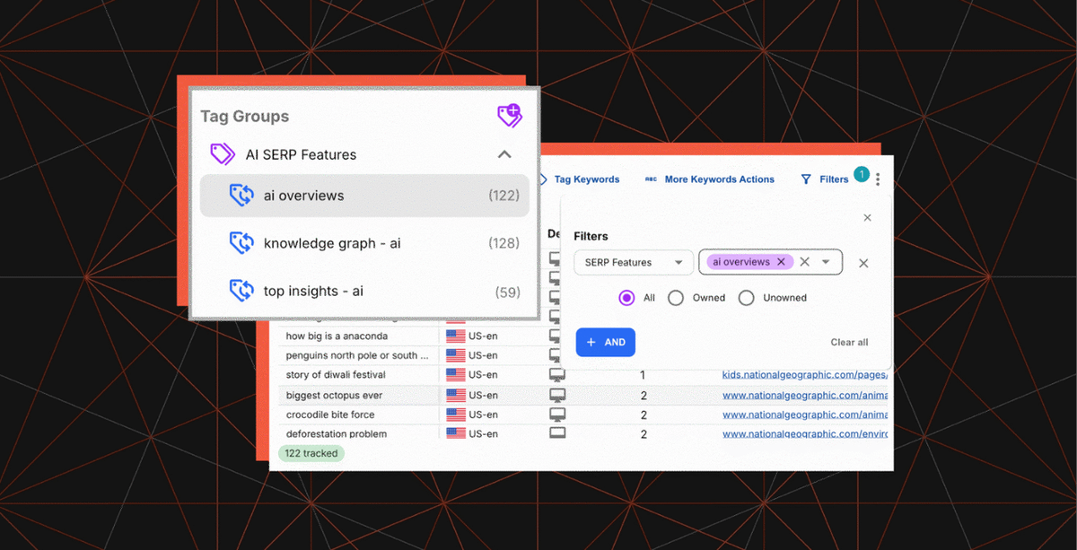Click the AND add filter button

tap(605, 342)
